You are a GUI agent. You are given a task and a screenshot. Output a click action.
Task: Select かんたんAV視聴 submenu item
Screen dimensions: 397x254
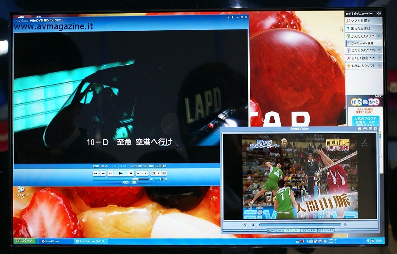[364, 43]
